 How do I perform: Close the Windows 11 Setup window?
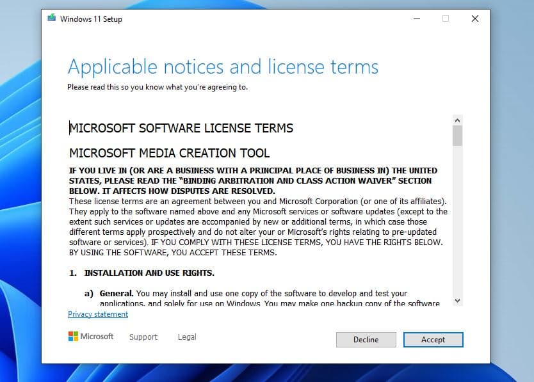point(475,19)
